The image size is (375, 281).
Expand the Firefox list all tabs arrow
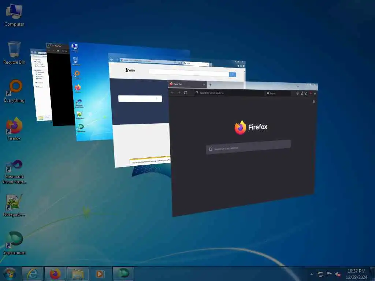click(x=298, y=86)
